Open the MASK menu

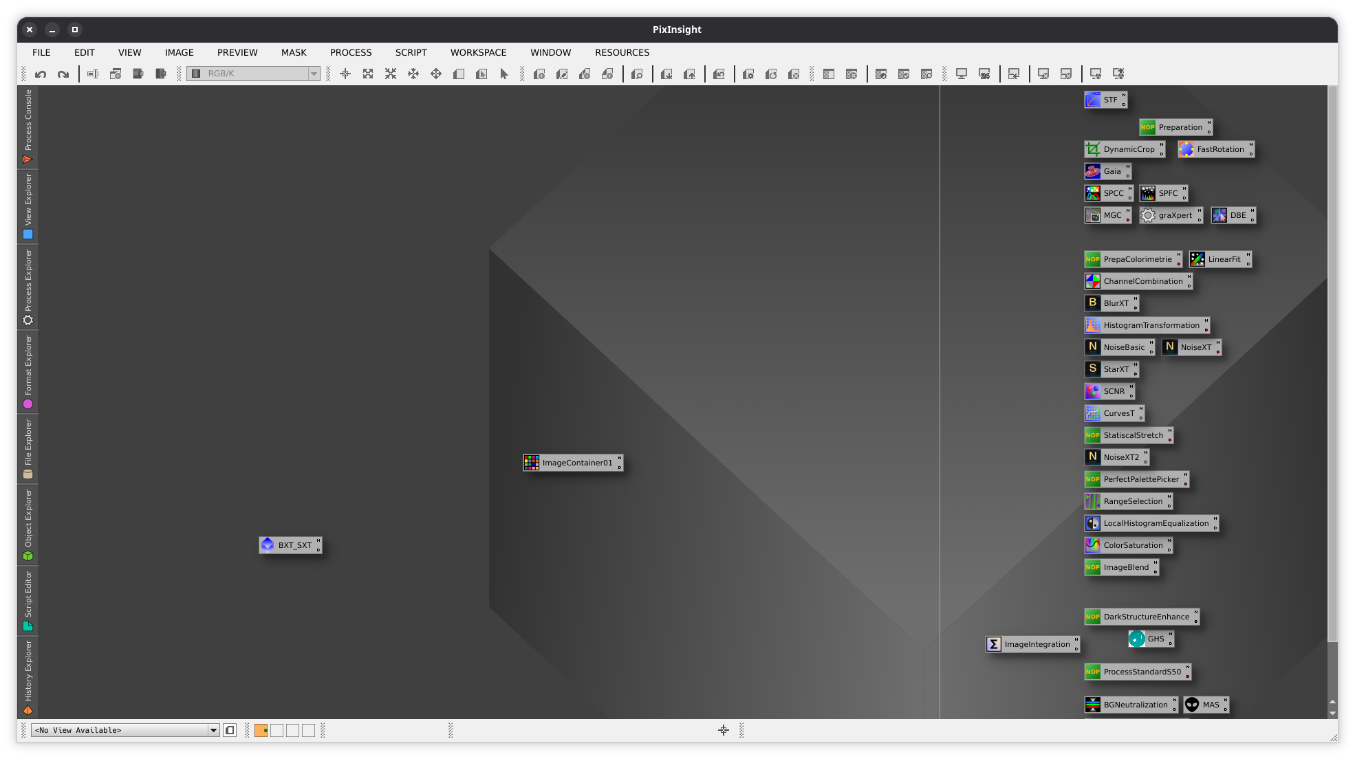tap(294, 52)
